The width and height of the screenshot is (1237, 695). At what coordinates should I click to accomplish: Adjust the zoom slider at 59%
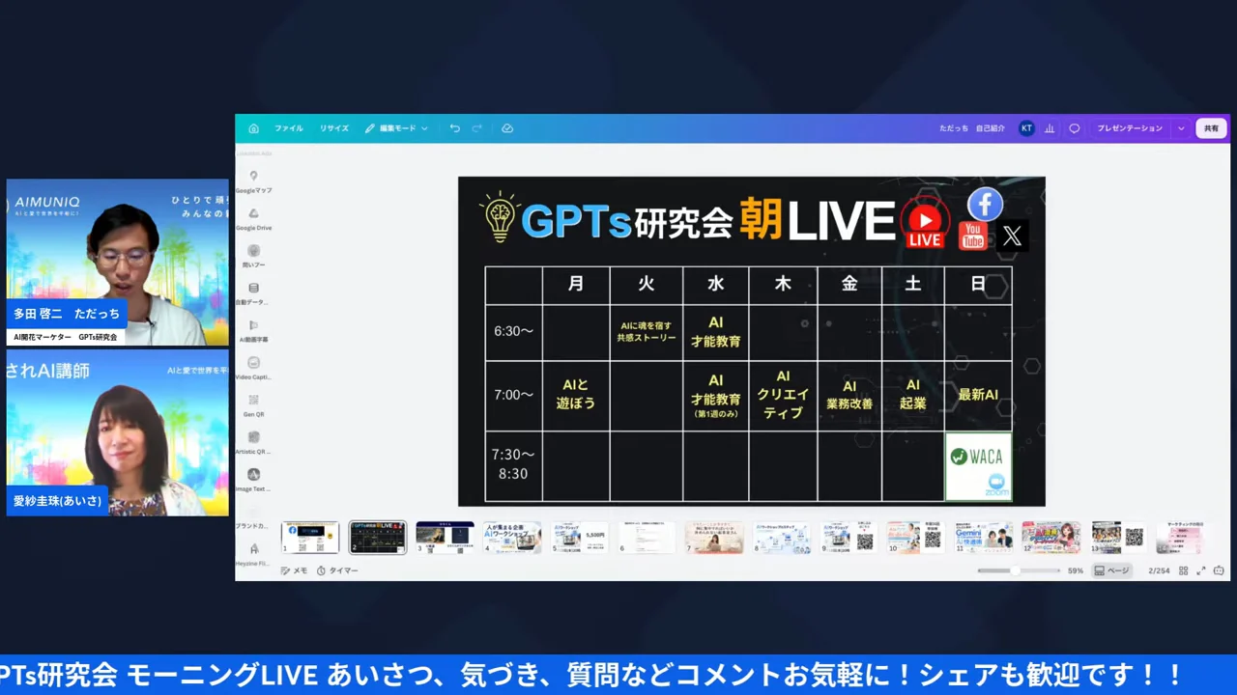tap(1015, 570)
